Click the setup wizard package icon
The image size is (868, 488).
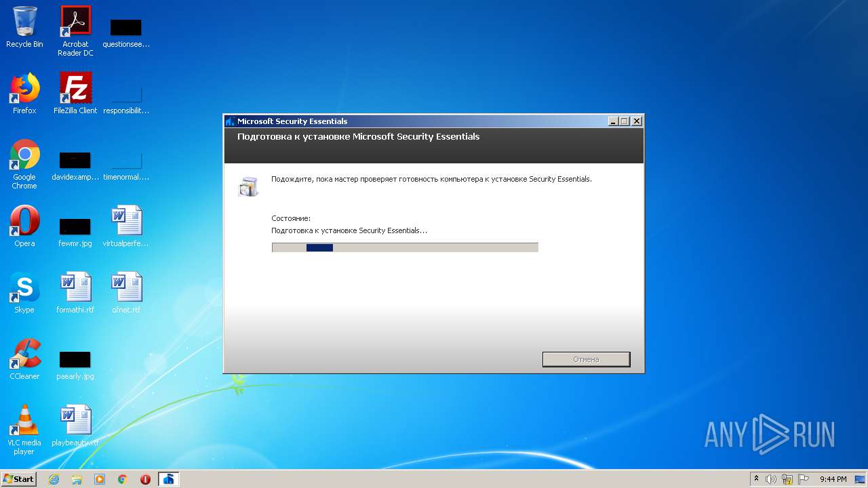[x=248, y=186]
